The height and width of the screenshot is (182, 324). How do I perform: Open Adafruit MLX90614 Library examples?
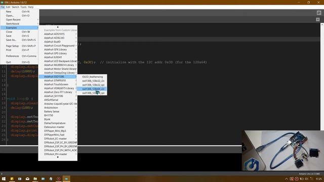(58, 65)
